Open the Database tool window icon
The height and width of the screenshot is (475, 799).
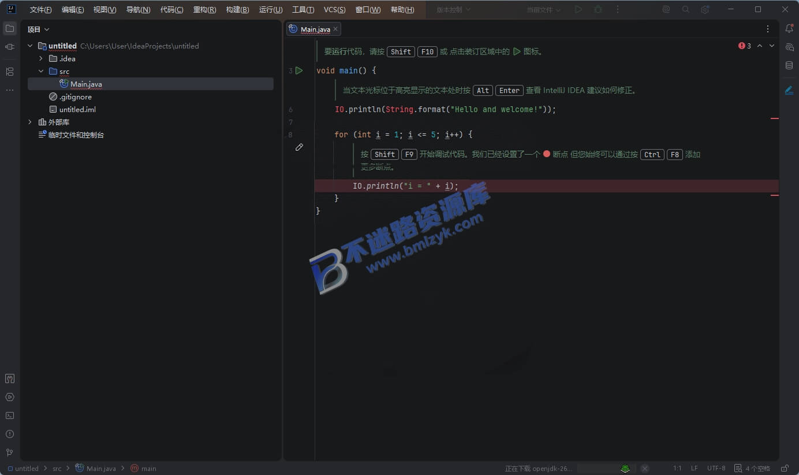coord(789,65)
